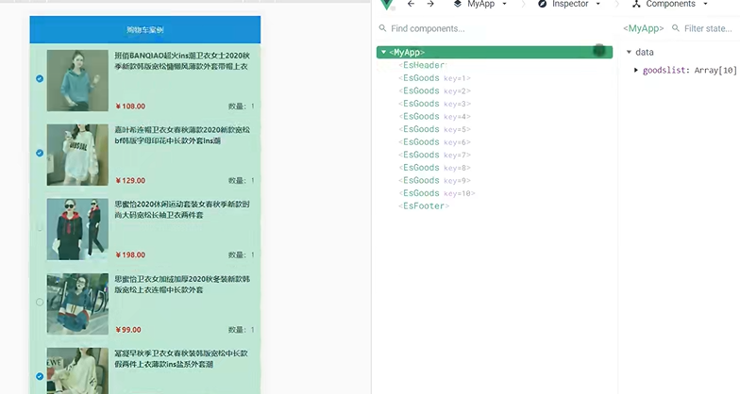Select EsGoods component with key=8

pyautogui.click(x=434, y=168)
